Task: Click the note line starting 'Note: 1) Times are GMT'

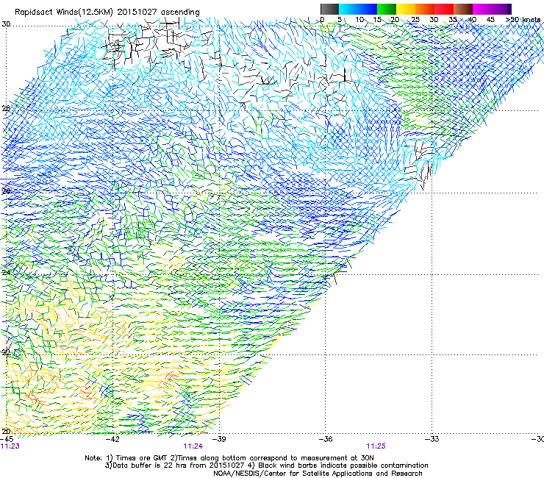Action: click(229, 458)
